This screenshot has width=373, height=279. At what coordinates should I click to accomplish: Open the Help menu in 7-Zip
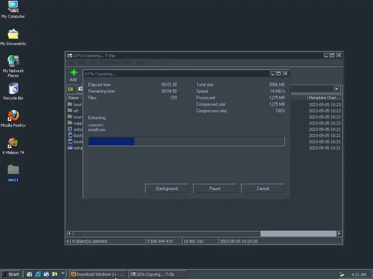pos(139,62)
